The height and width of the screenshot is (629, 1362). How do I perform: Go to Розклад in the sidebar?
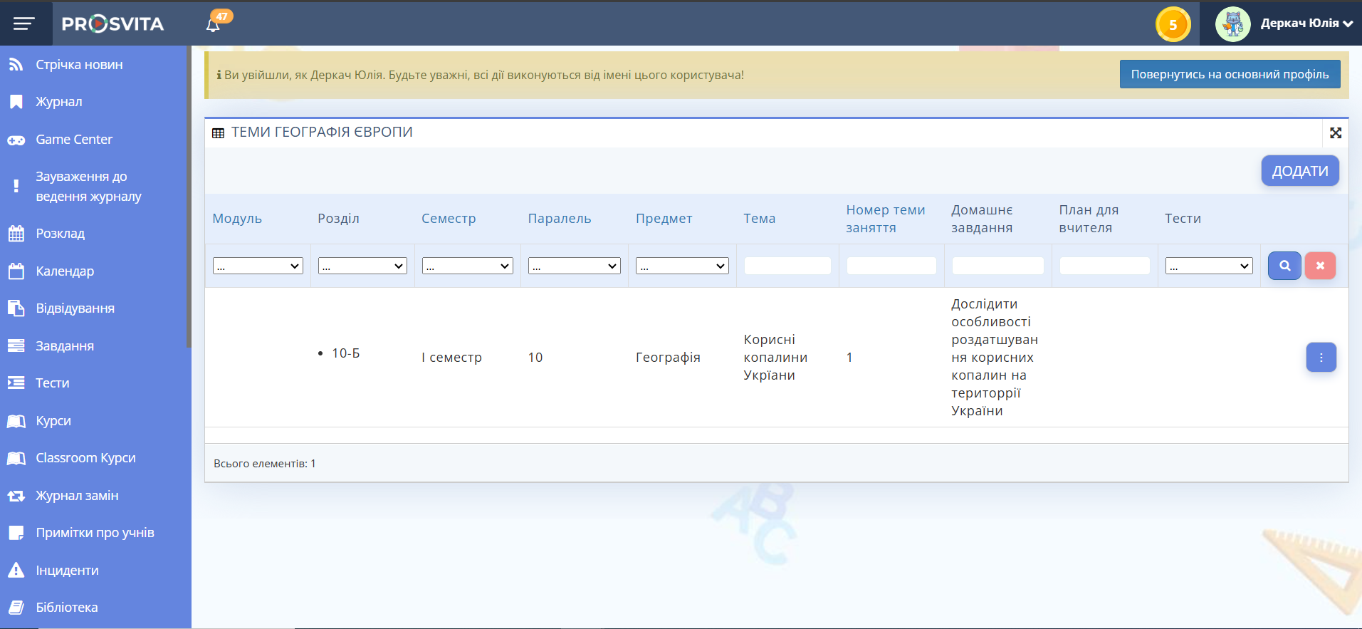(61, 234)
